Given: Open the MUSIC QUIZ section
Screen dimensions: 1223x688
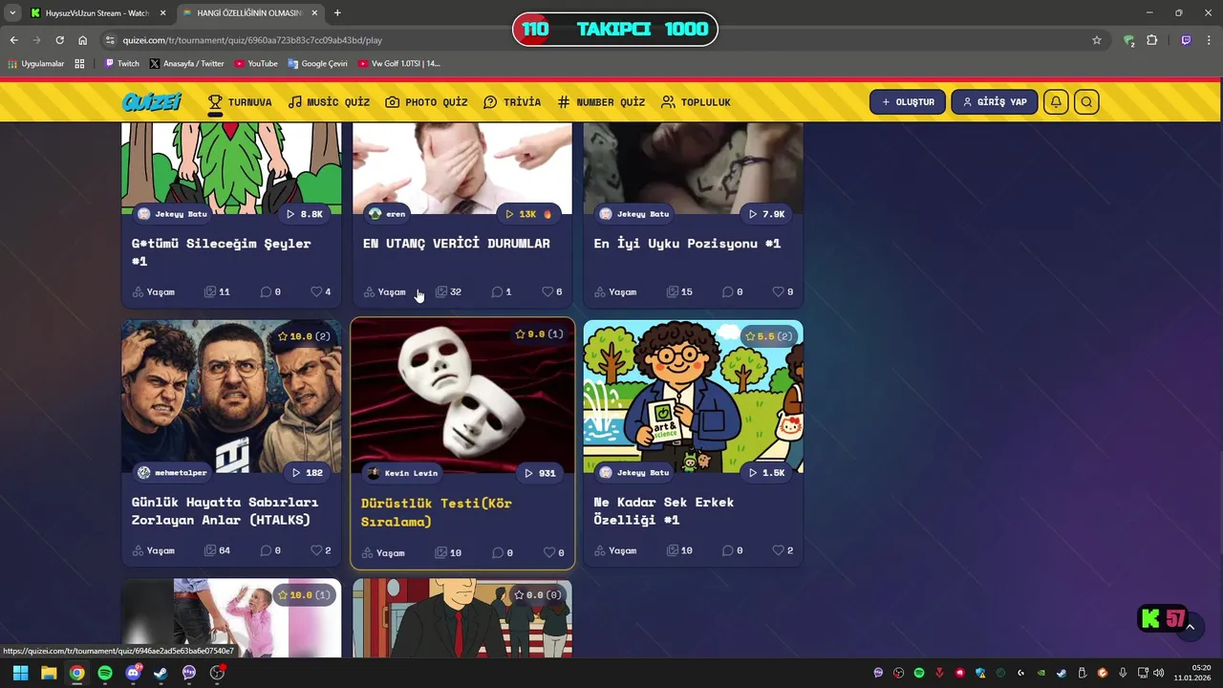Looking at the screenshot, I should click(329, 102).
